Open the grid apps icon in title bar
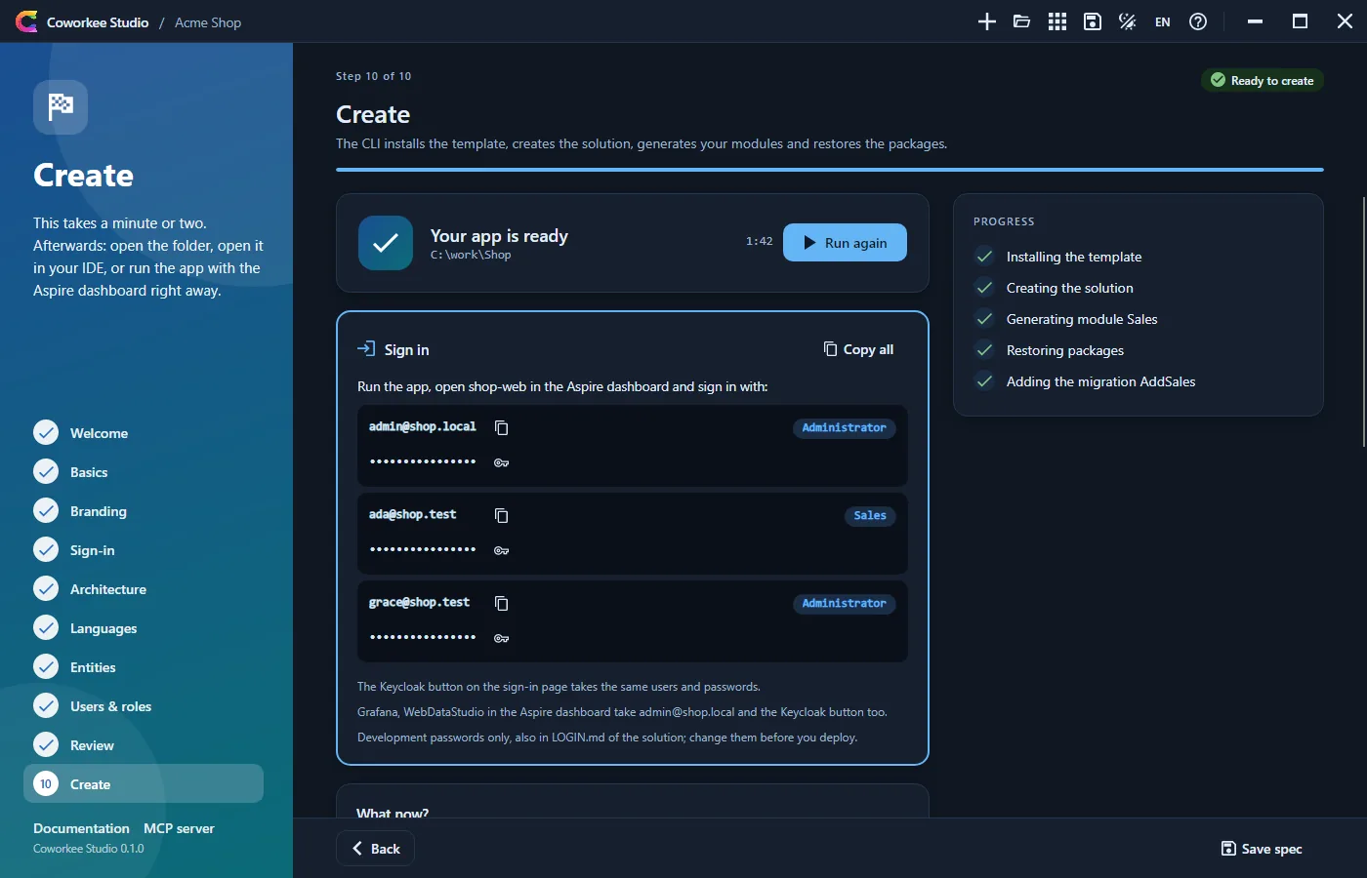Screen dimensions: 1367x878 pos(1057,21)
